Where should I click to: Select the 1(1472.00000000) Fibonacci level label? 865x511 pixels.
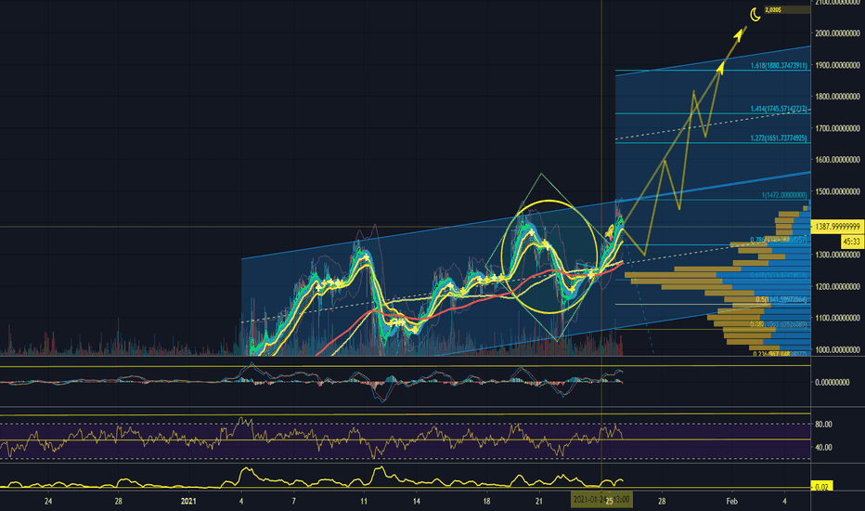click(784, 195)
